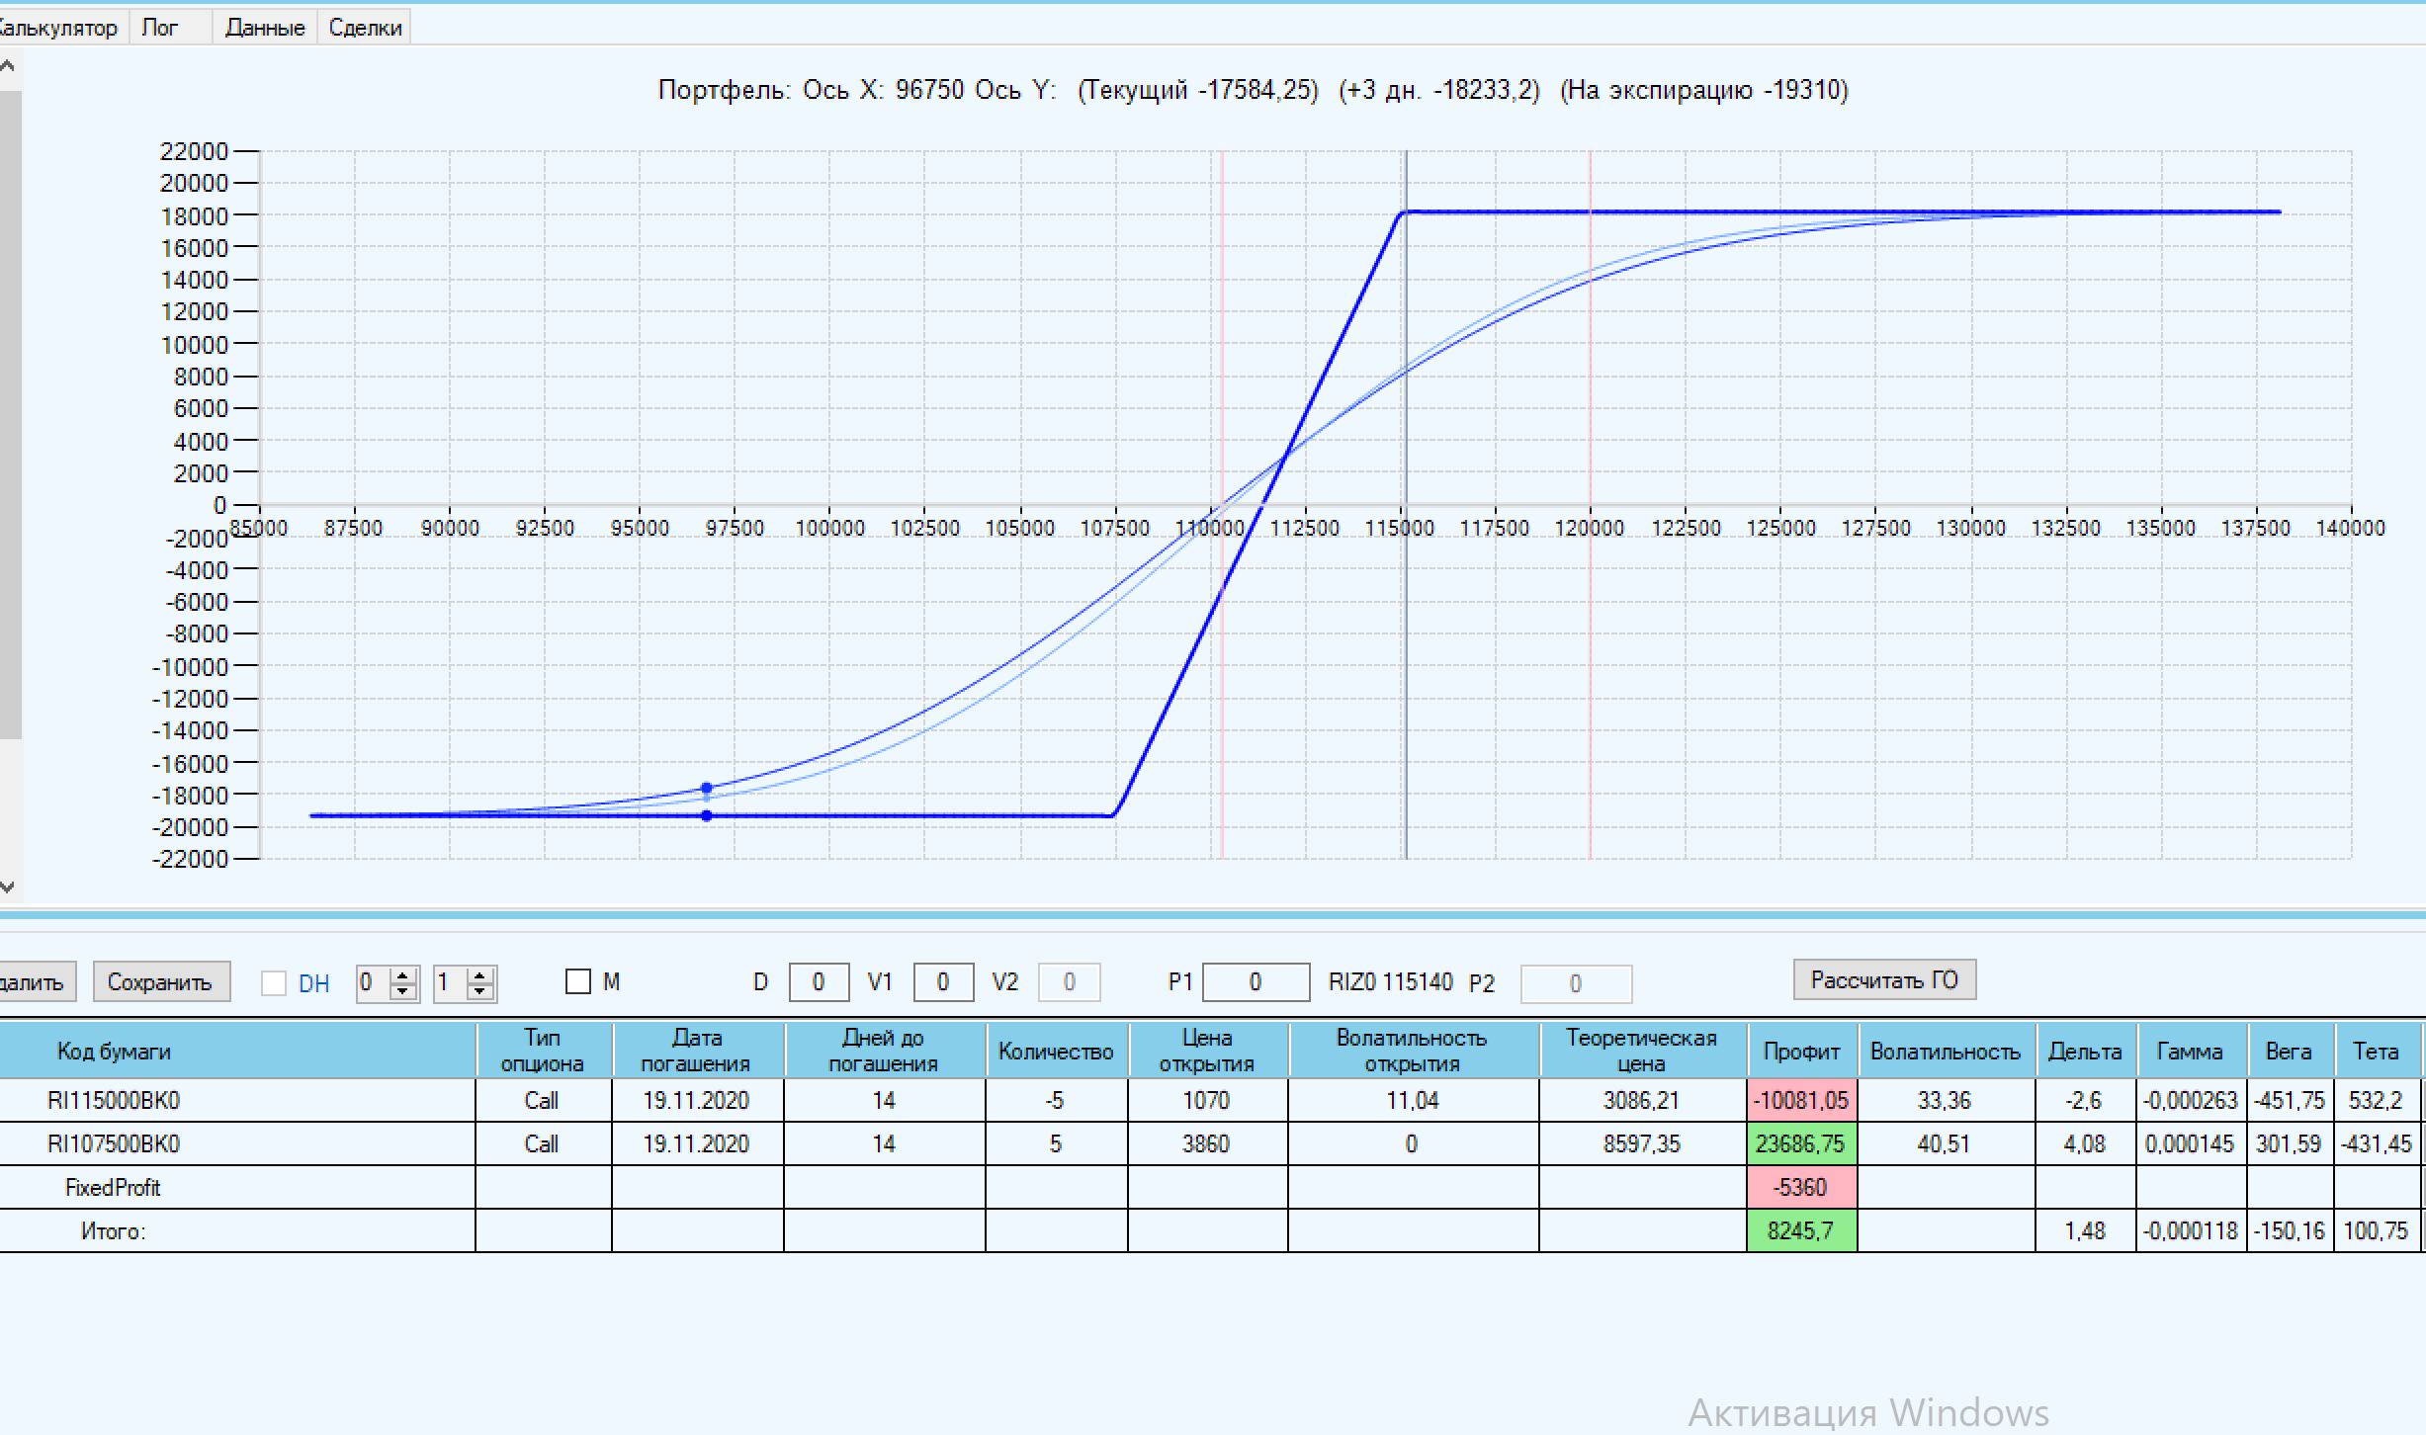Increase the first spinner showing 0
Image resolution: width=2426 pixels, height=1435 pixels.
[402, 975]
